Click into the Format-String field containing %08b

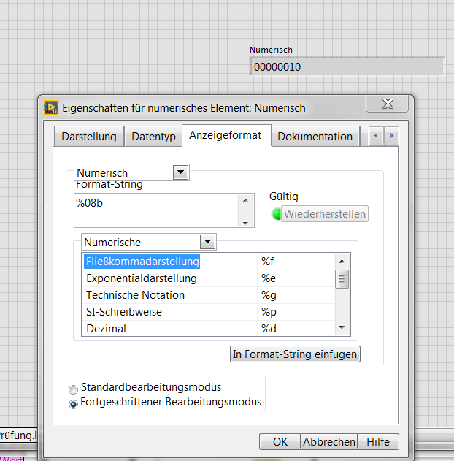[x=156, y=210]
